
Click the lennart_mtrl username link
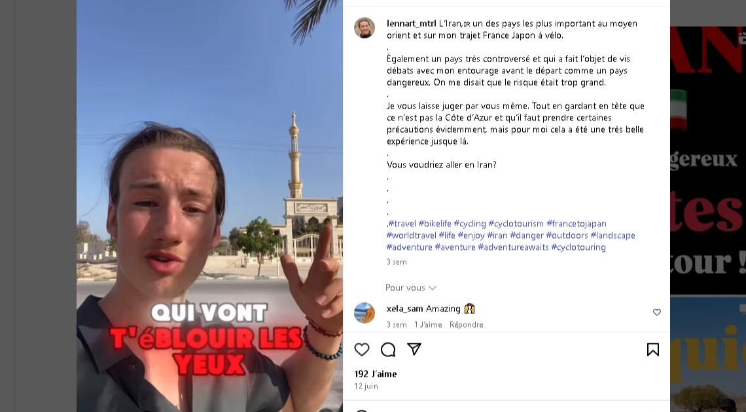411,24
